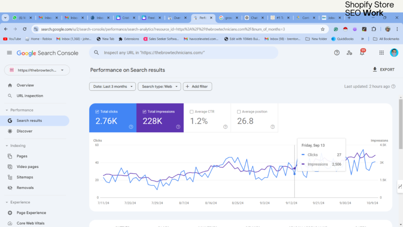Open the Google account avatar in Search Console
This screenshot has width=403, height=227.
click(394, 53)
